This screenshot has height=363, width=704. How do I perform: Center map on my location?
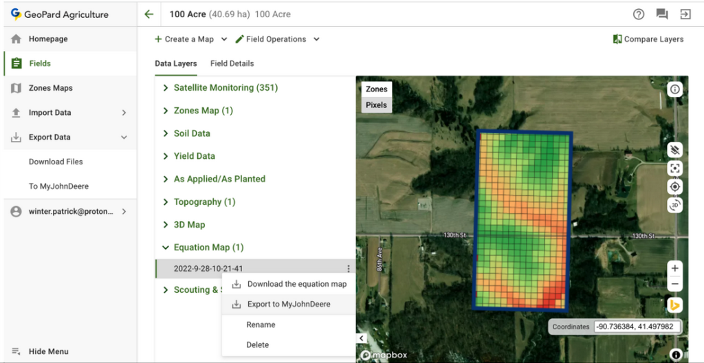[675, 186]
